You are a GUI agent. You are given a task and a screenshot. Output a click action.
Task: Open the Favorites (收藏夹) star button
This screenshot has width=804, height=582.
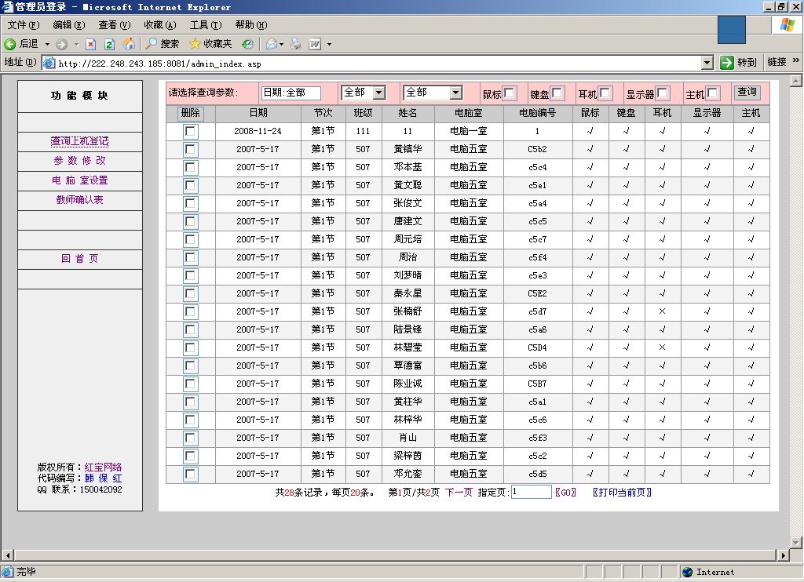pyautogui.click(x=210, y=44)
